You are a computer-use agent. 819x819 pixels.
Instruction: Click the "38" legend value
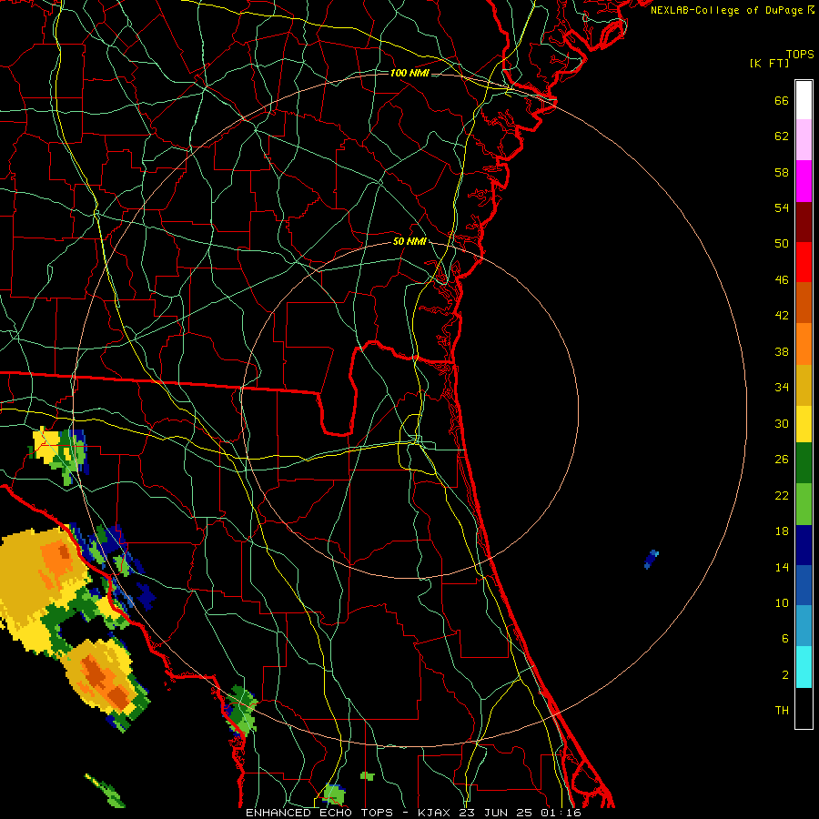782,351
